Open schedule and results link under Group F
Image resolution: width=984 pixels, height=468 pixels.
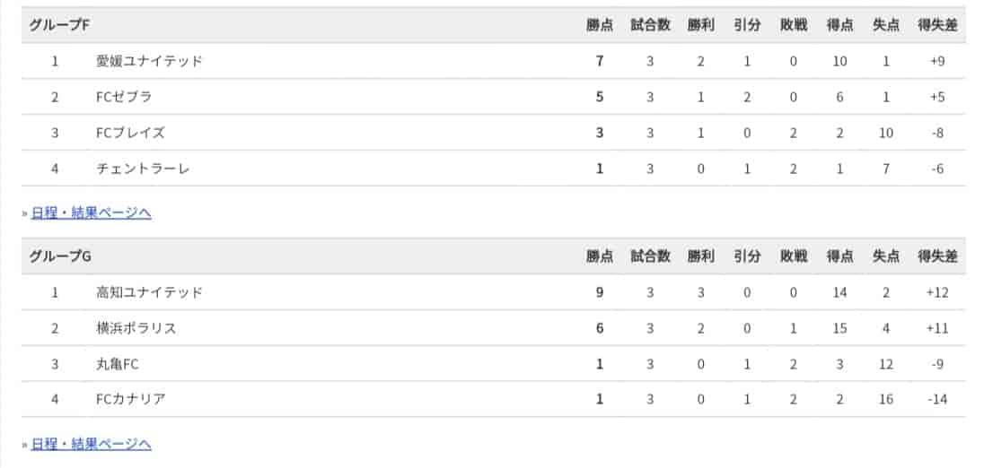click(x=91, y=213)
